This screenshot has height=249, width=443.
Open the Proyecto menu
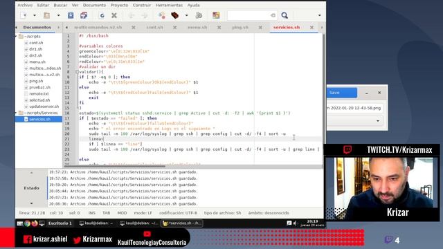[x=119, y=5]
